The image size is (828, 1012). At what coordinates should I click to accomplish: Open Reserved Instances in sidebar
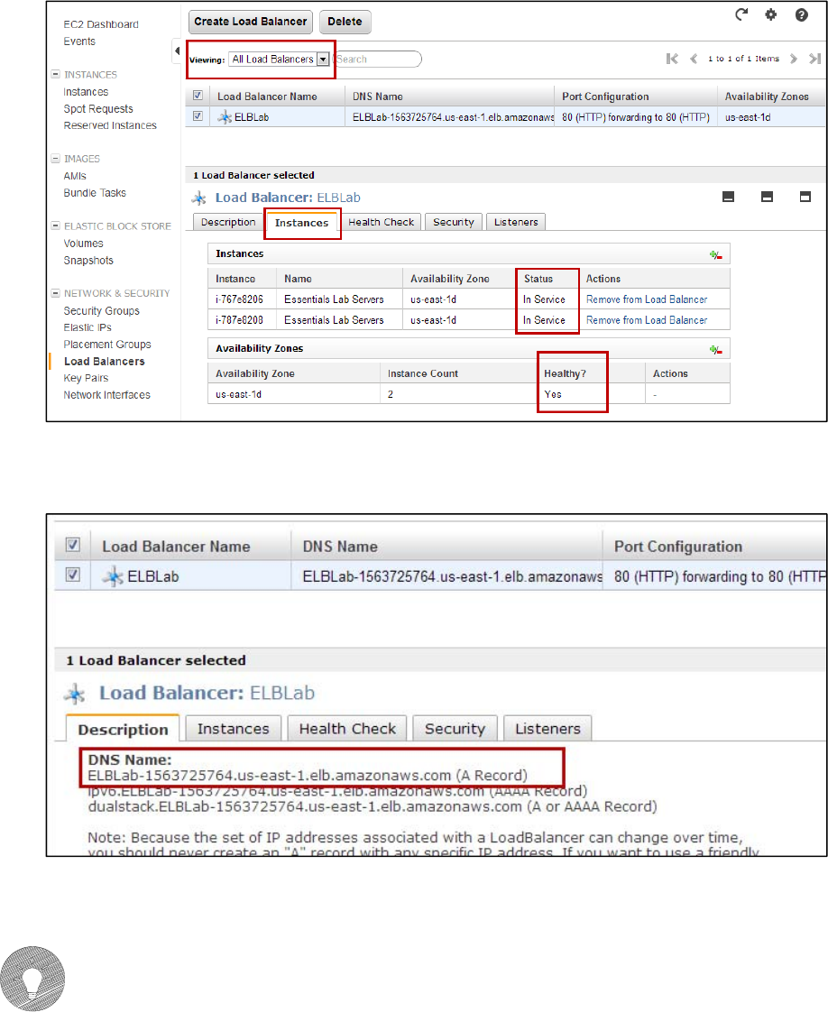110,125
